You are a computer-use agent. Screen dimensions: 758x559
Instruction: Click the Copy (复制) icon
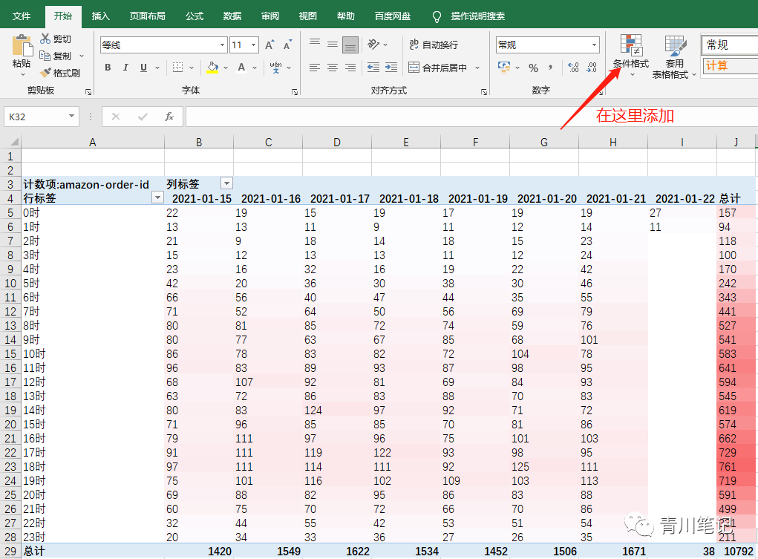tap(45, 56)
